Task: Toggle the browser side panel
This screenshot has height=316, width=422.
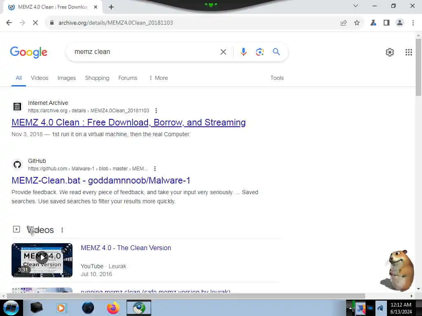Action: 387,23
